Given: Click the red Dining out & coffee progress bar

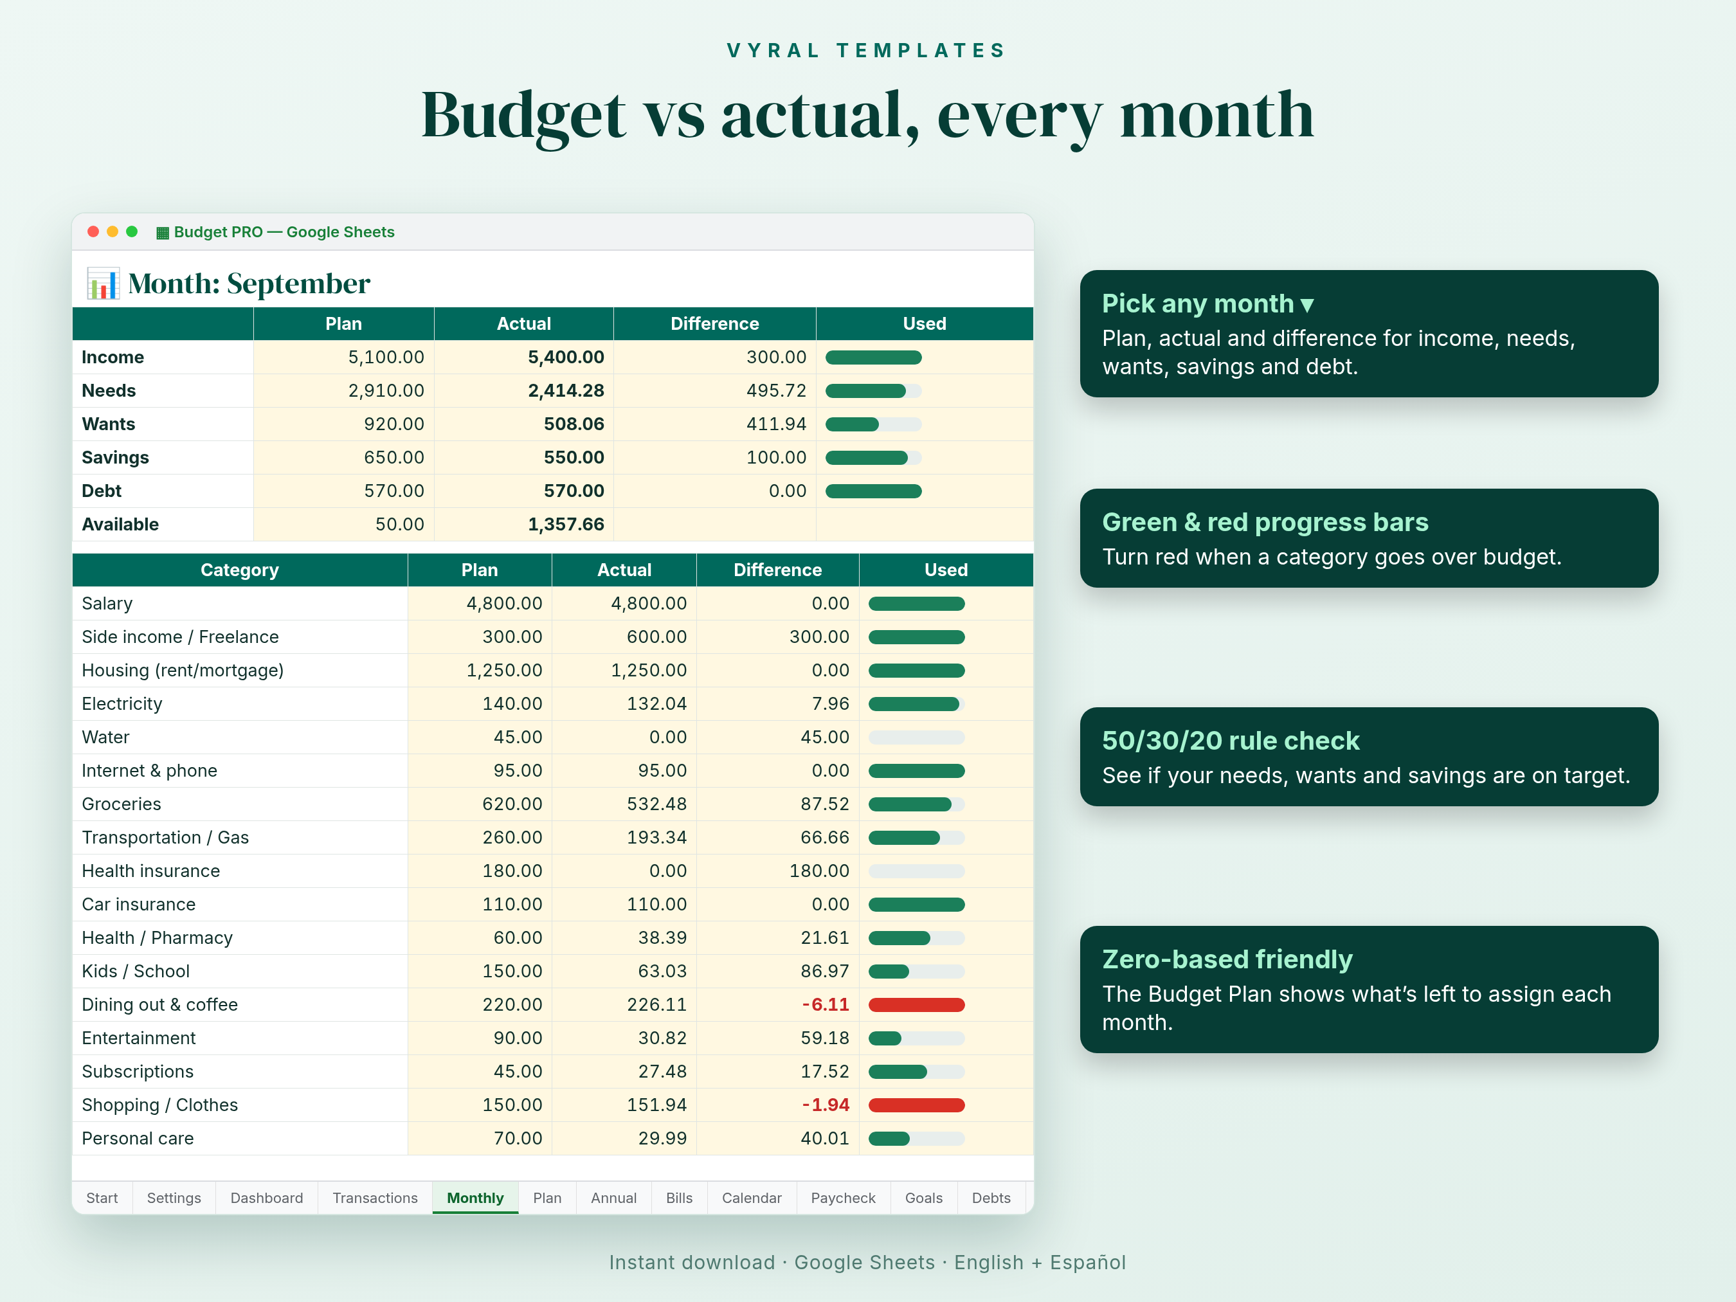Looking at the screenshot, I should (917, 1004).
